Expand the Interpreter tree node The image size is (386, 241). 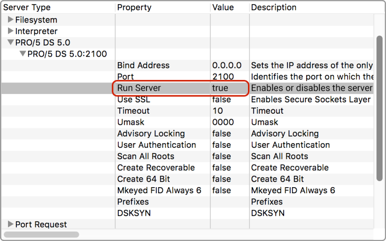[x=10, y=31]
